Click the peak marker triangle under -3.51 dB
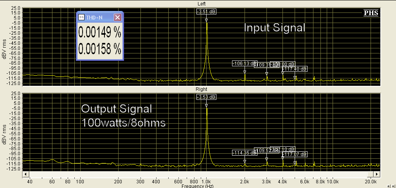Screen dimensions: 396x188 206,20
